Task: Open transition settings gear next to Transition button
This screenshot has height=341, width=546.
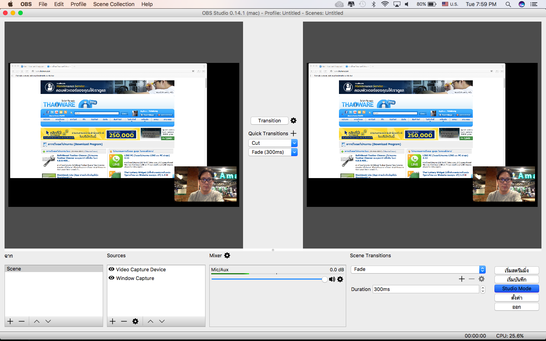Action: point(293,120)
